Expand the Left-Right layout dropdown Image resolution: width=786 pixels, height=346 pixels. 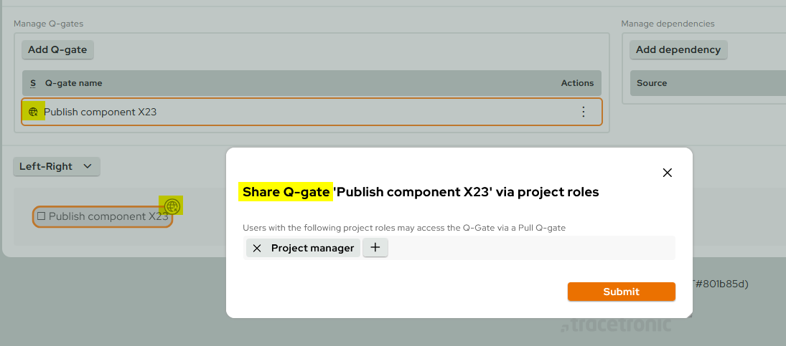(x=56, y=166)
